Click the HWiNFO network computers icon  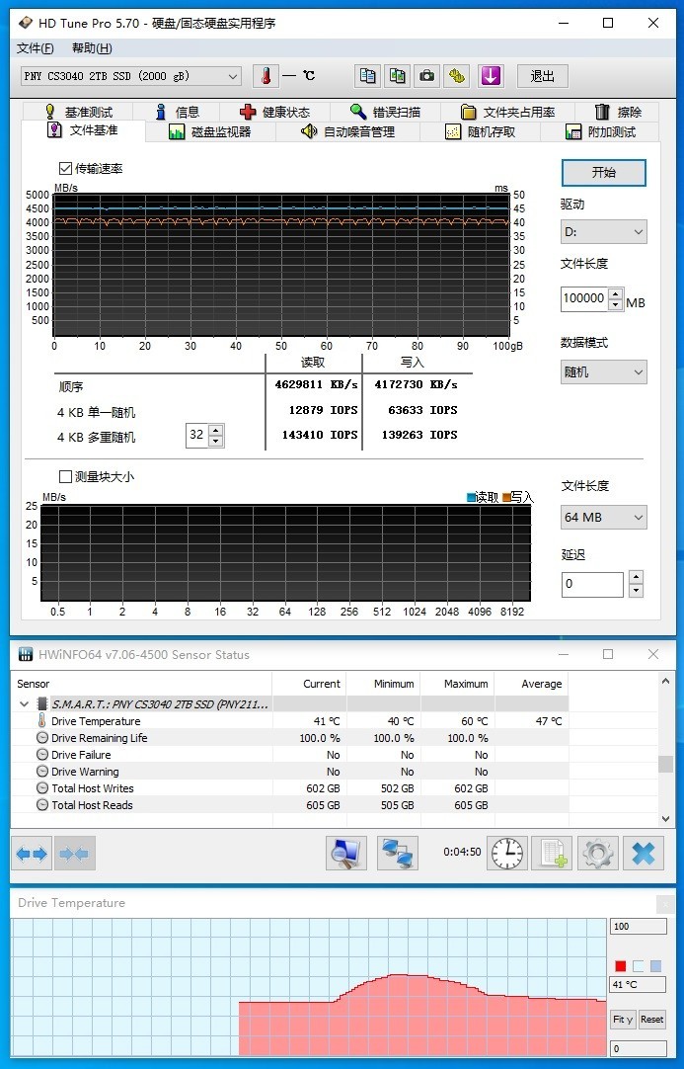click(397, 853)
